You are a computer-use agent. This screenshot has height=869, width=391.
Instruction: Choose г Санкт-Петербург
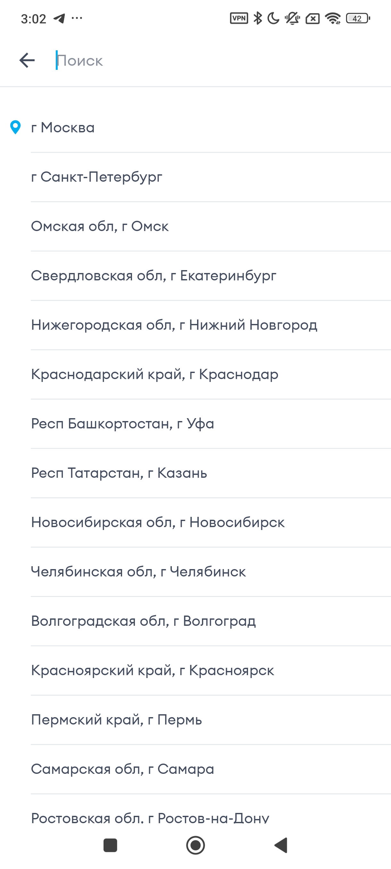(211, 177)
